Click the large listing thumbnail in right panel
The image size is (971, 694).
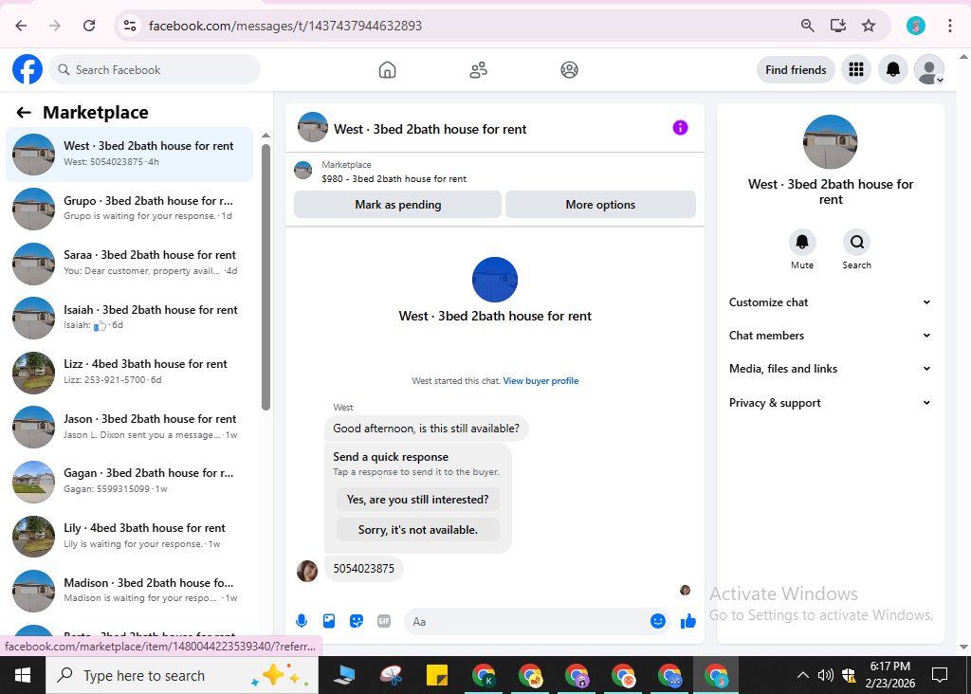click(x=830, y=142)
